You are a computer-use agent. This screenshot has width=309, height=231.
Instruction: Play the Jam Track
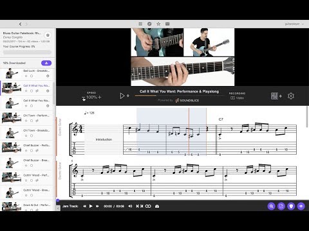[x=91, y=206]
